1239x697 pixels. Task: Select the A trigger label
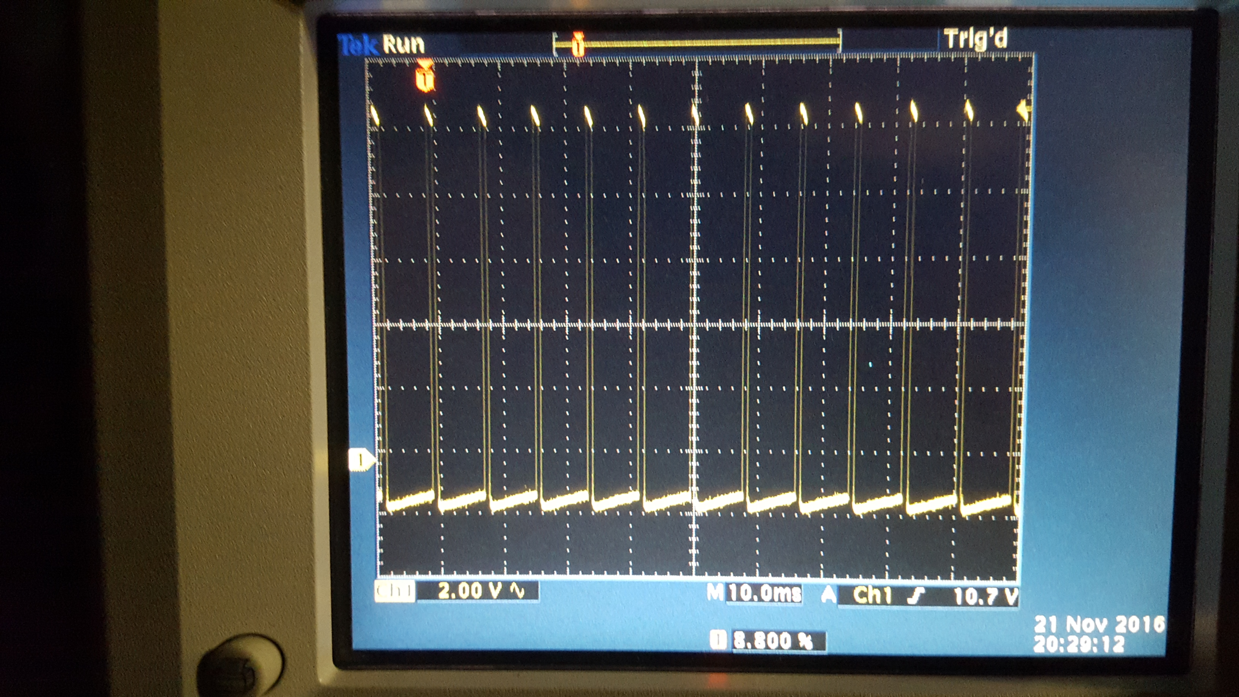click(x=828, y=595)
